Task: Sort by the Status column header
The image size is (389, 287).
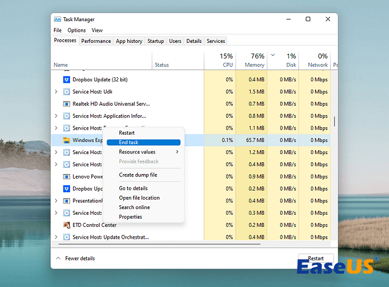Action: 178,61
